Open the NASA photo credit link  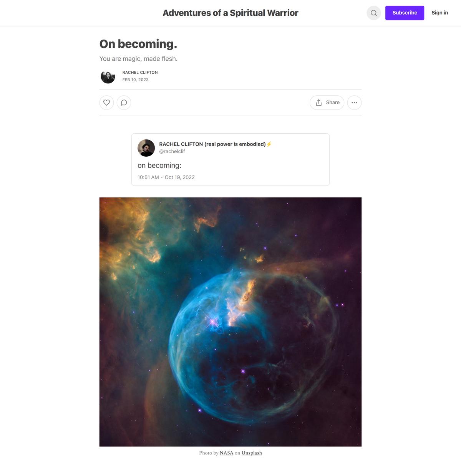pyautogui.click(x=227, y=453)
